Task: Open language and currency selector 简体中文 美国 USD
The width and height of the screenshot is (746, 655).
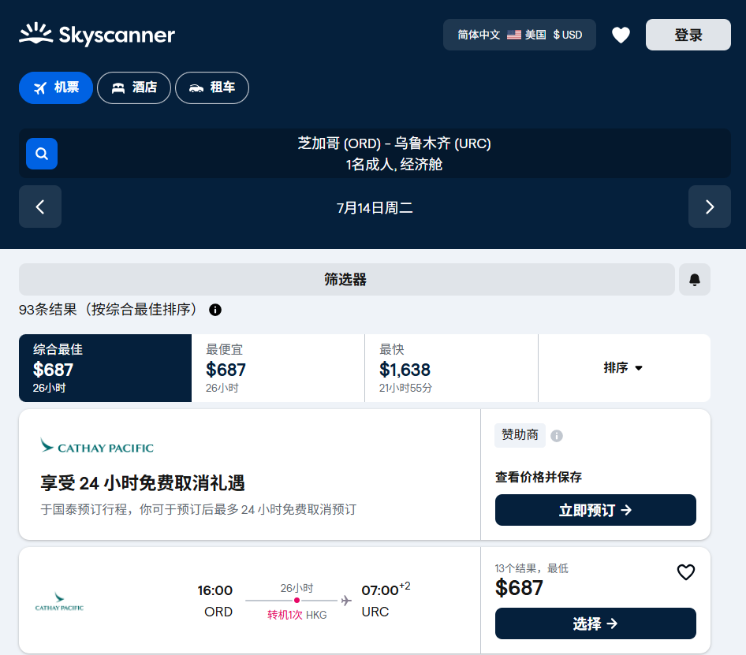Action: 520,35
